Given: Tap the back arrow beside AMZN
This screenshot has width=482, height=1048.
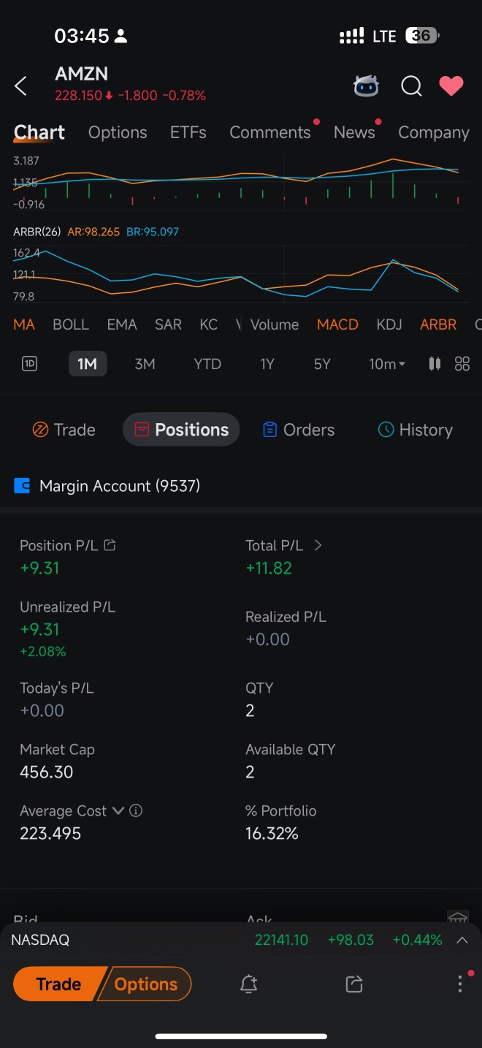Looking at the screenshot, I should click(21, 86).
